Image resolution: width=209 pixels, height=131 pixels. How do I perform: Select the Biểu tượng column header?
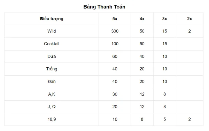click(52, 19)
